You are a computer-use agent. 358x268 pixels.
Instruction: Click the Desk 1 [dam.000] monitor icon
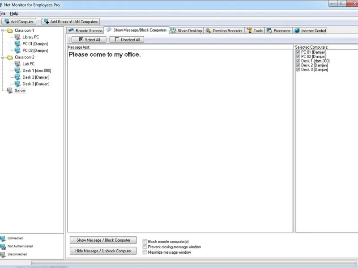[x=17, y=71]
